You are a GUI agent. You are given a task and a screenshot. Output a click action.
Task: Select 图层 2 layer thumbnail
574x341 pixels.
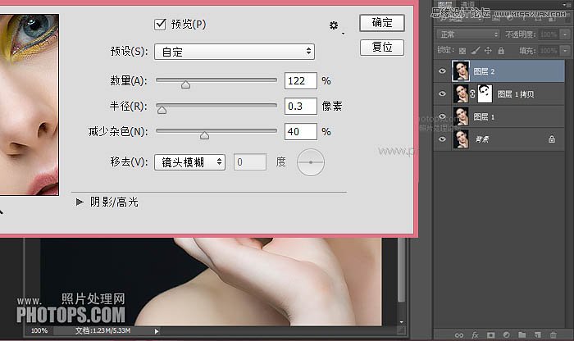461,71
